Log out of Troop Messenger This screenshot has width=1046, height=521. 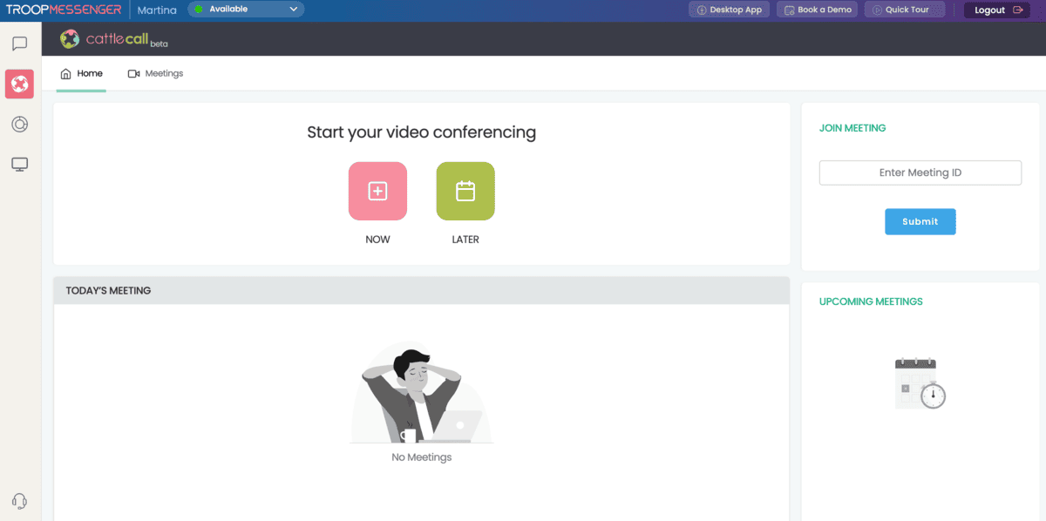click(995, 10)
